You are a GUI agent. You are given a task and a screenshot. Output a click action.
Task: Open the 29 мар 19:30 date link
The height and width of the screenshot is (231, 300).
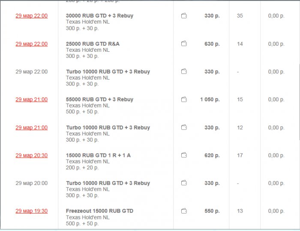31,211
